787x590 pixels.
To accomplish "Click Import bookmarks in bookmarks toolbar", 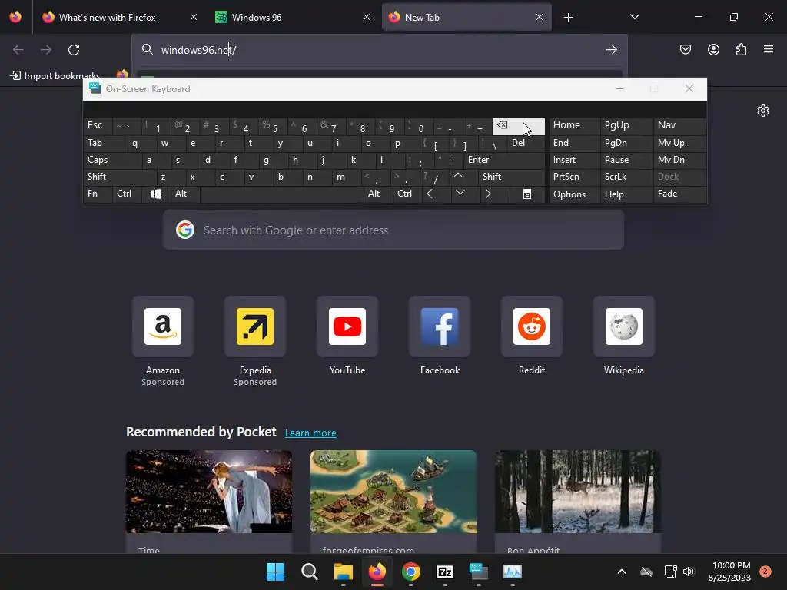I will (x=55, y=76).
